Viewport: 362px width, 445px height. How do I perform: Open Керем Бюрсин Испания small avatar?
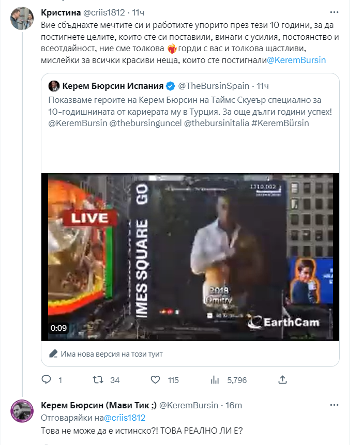[54, 85]
